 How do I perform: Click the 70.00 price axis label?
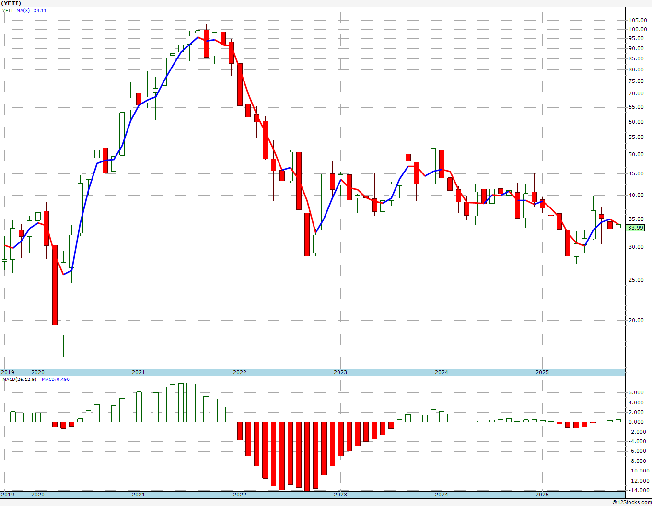[637, 94]
